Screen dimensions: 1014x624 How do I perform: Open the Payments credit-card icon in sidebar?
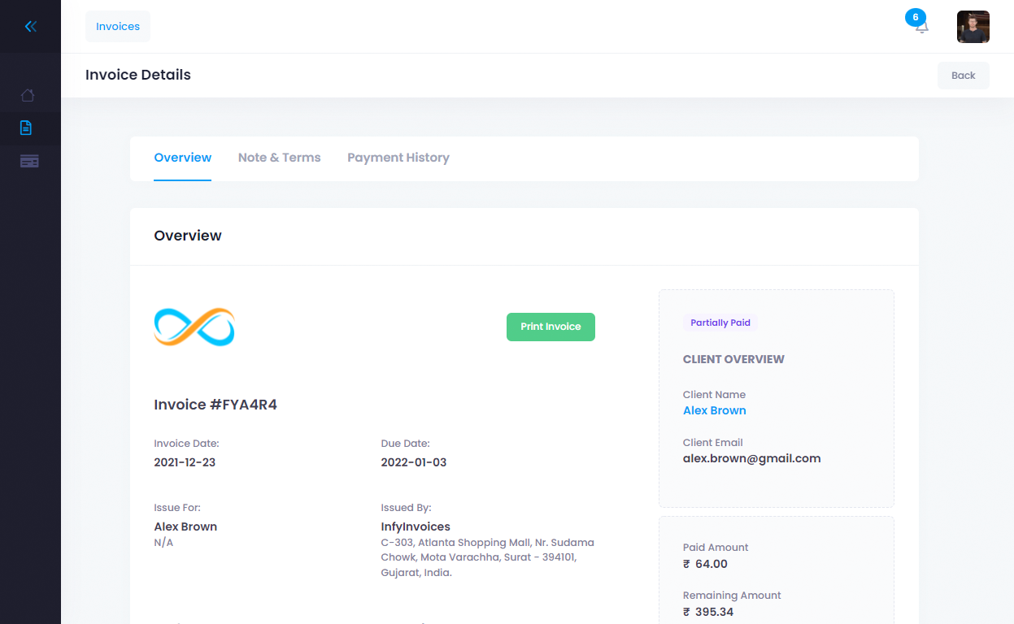click(29, 161)
